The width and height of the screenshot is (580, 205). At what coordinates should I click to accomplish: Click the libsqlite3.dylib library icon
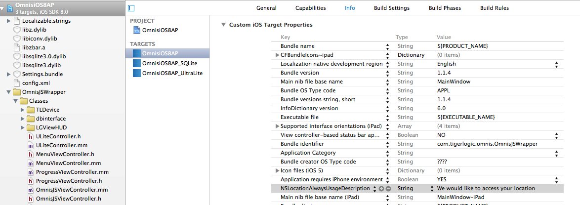click(17, 65)
